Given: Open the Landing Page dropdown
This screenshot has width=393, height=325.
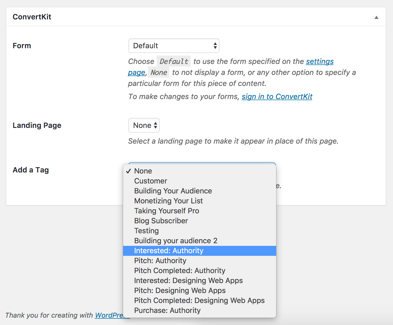Looking at the screenshot, I should (144, 125).
